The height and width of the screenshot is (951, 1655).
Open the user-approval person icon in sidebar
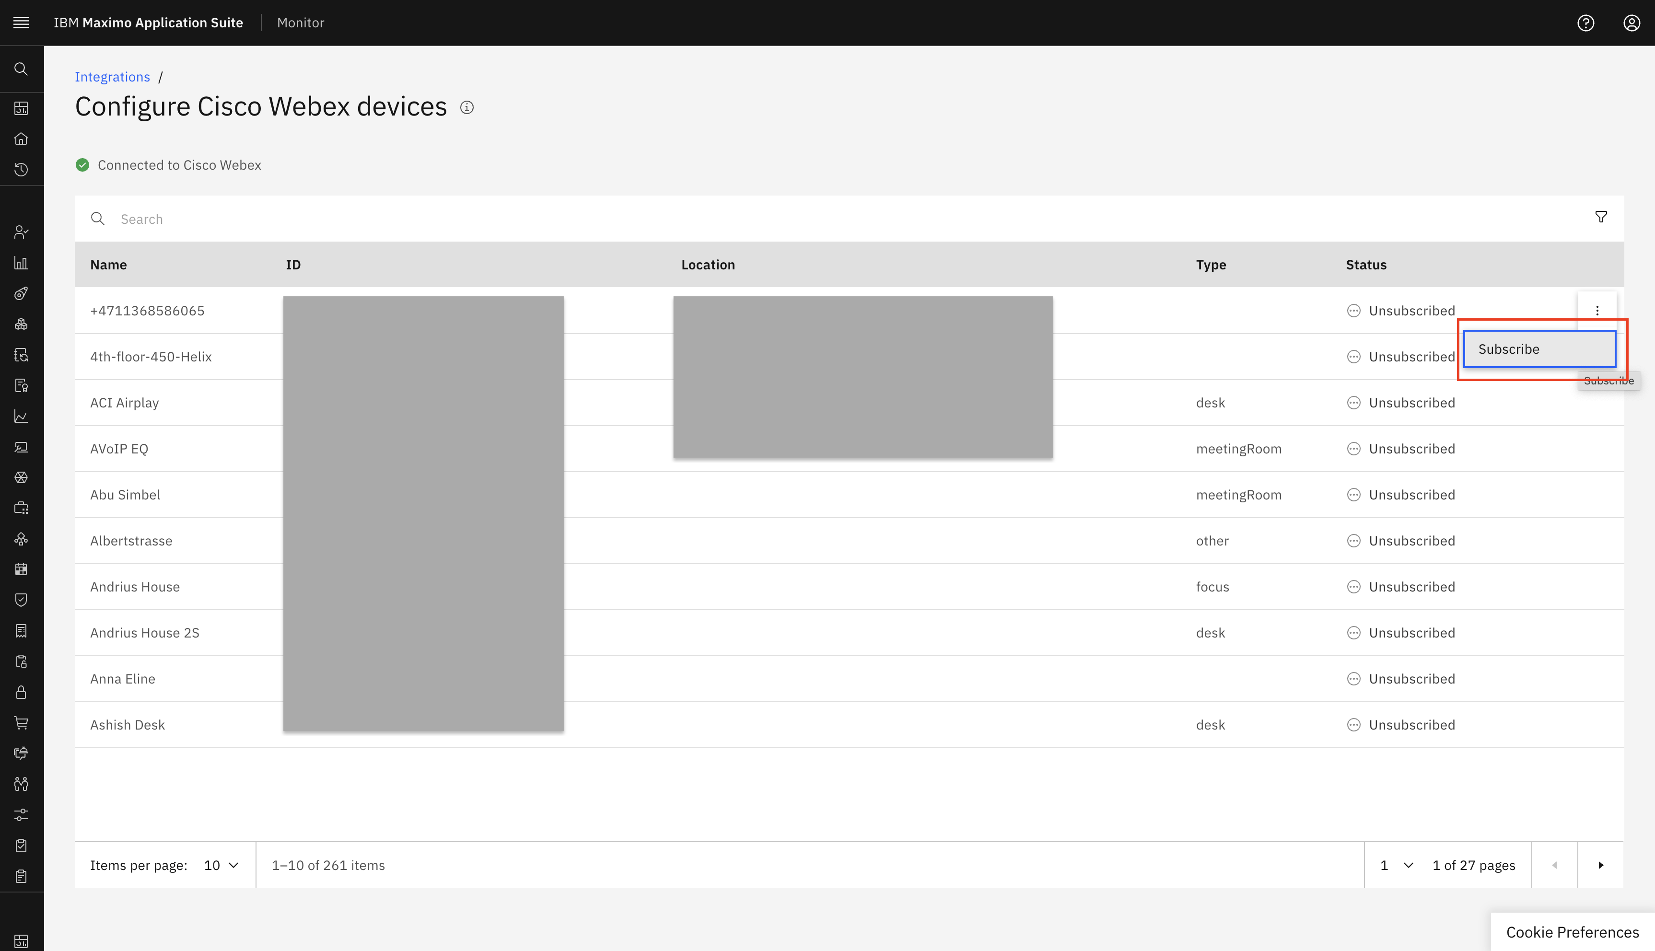click(21, 232)
